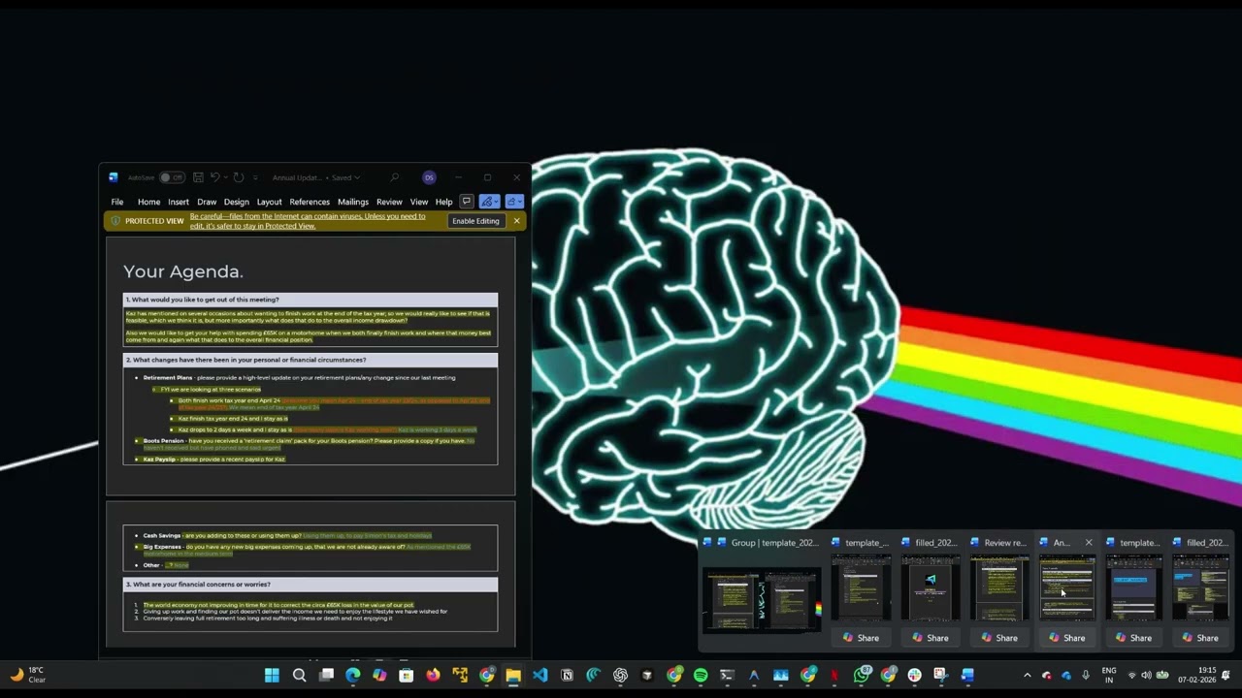Open the Design ribbon tab
The width and height of the screenshot is (1242, 698).
pos(237,202)
